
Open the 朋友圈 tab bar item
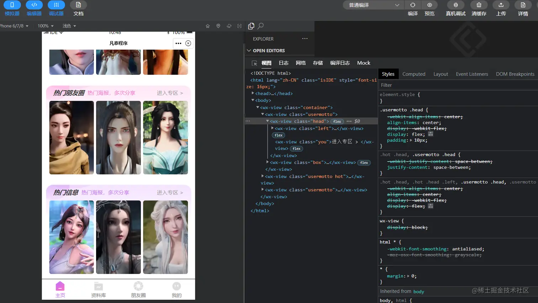(x=138, y=289)
